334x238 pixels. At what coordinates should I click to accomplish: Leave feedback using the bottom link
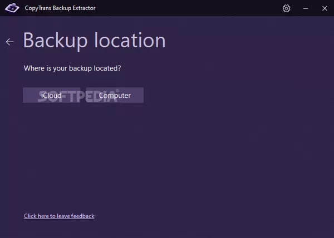(x=59, y=216)
